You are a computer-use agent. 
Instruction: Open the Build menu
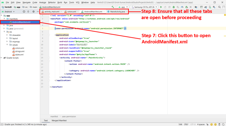[x=60, y=2]
